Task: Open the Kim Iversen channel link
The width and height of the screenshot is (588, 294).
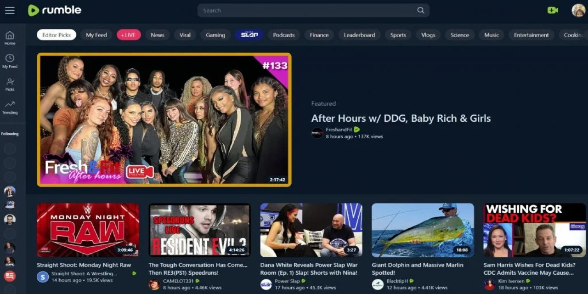Action: point(511,281)
